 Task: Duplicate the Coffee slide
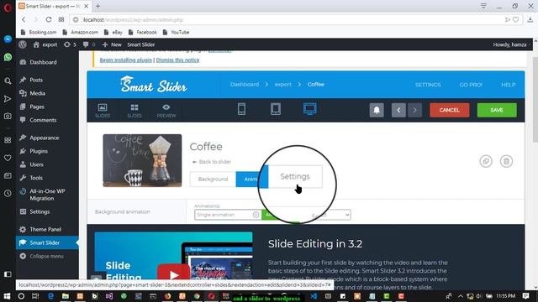click(486, 161)
